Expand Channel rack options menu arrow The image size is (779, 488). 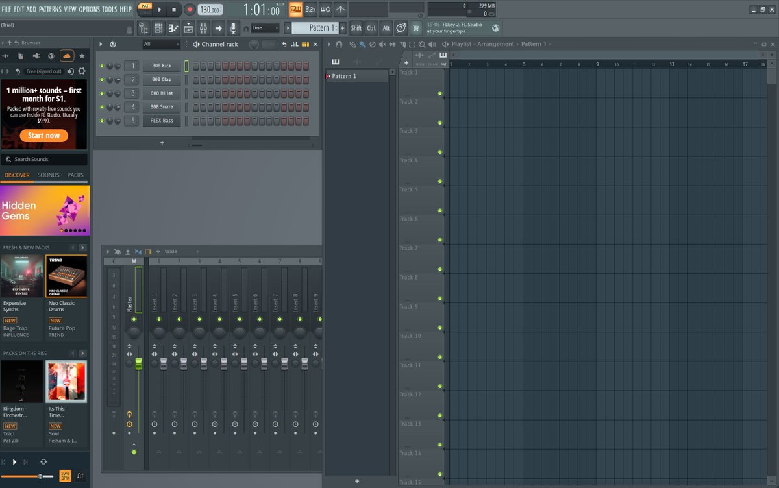pos(101,44)
